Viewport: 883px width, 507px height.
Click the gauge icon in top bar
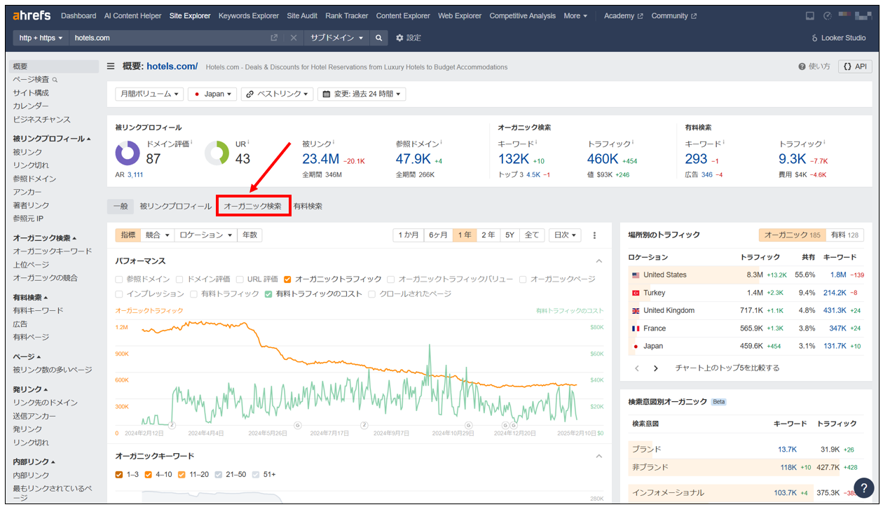pos(828,15)
